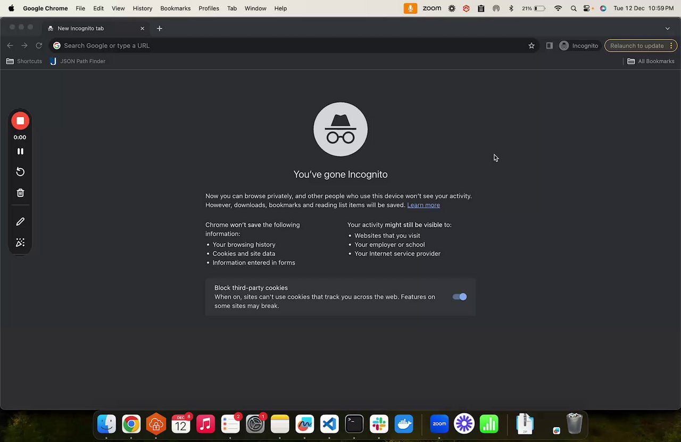Delete the recording with the trash icon

[x=20, y=193]
